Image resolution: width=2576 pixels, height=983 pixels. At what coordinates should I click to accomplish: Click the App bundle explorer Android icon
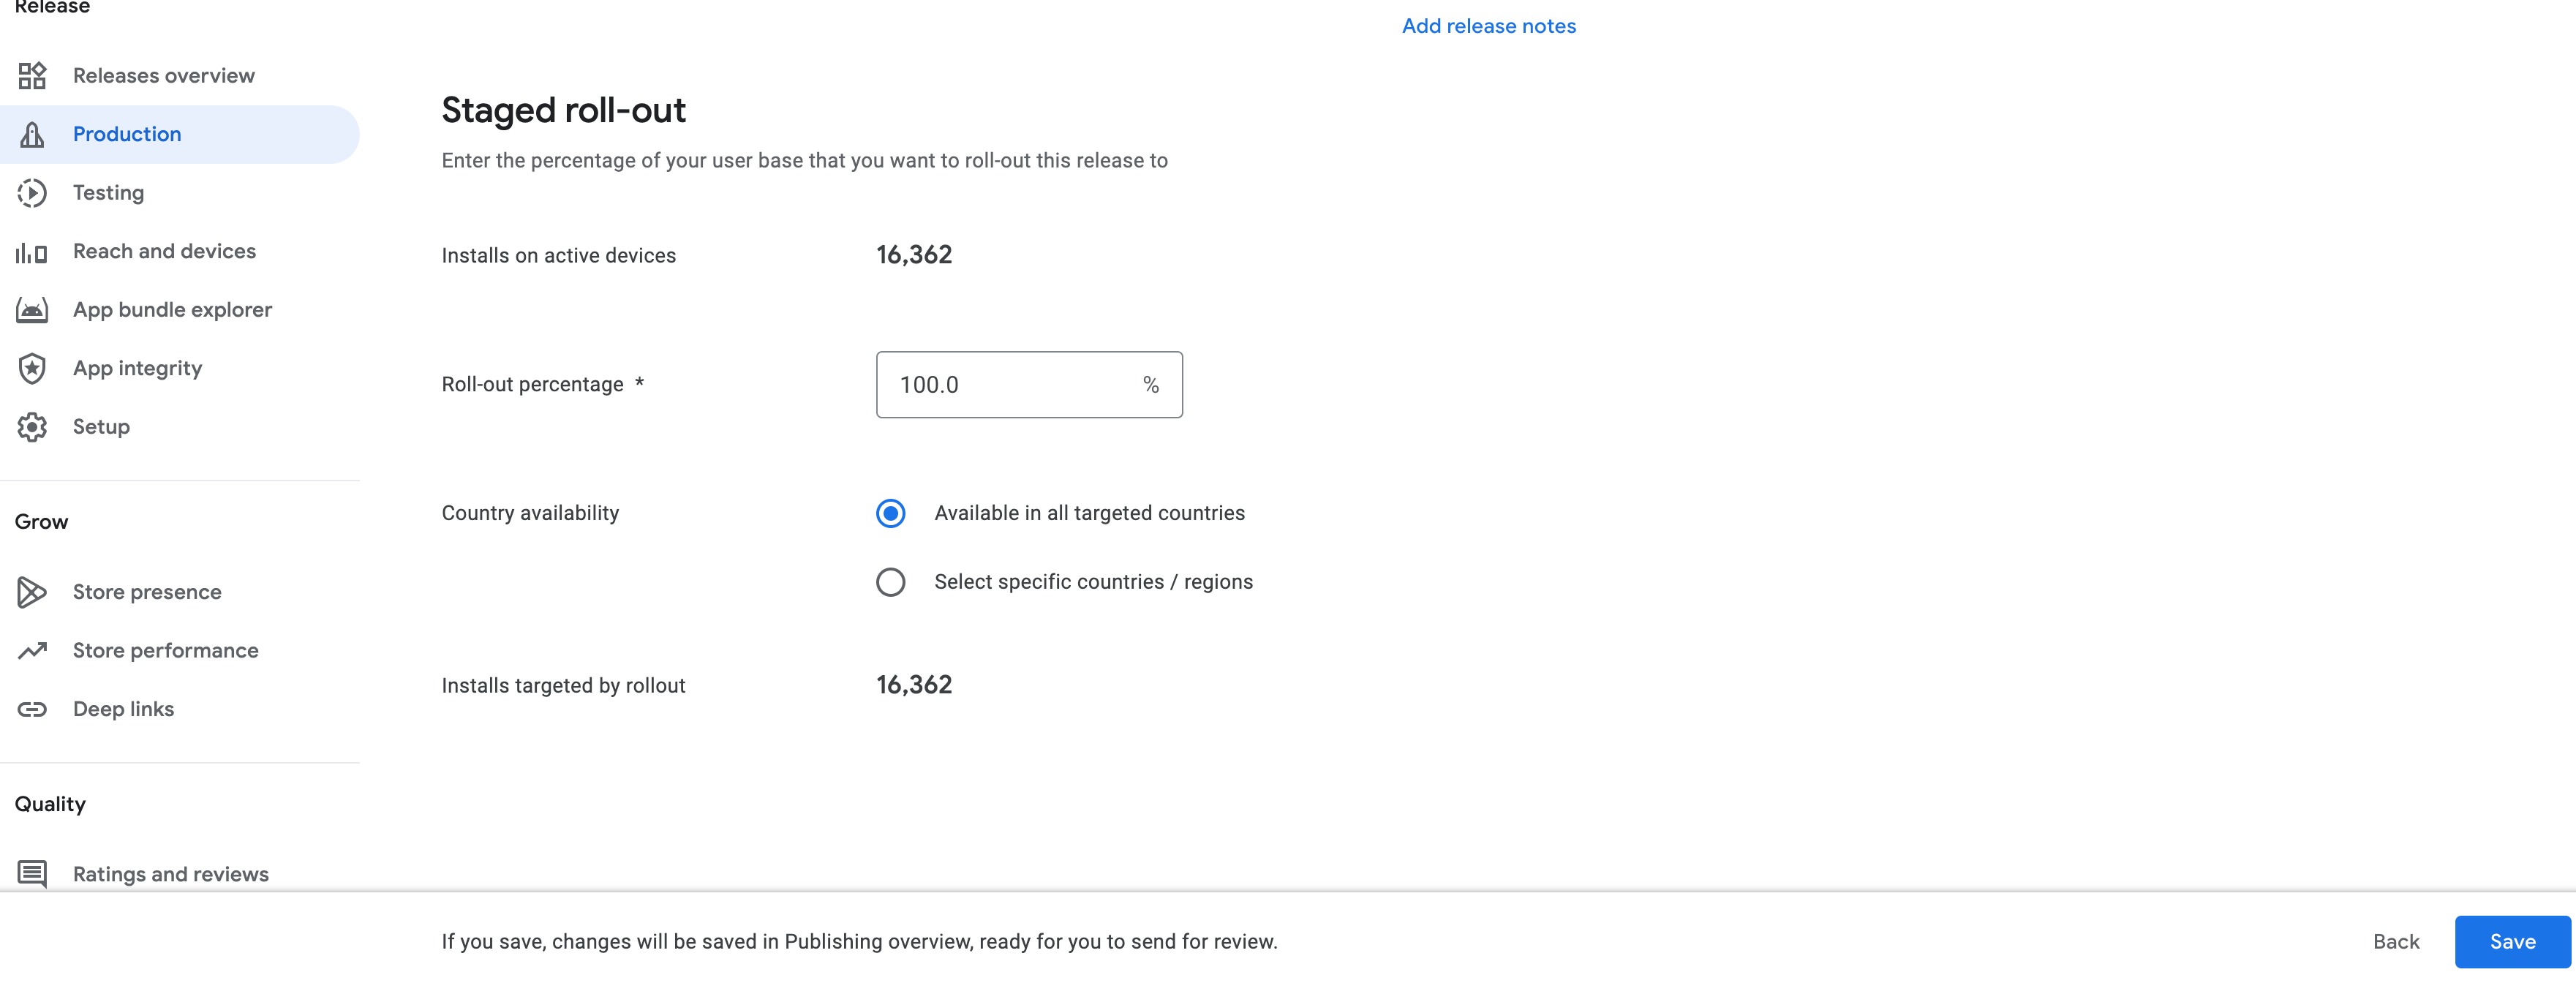tap(32, 310)
